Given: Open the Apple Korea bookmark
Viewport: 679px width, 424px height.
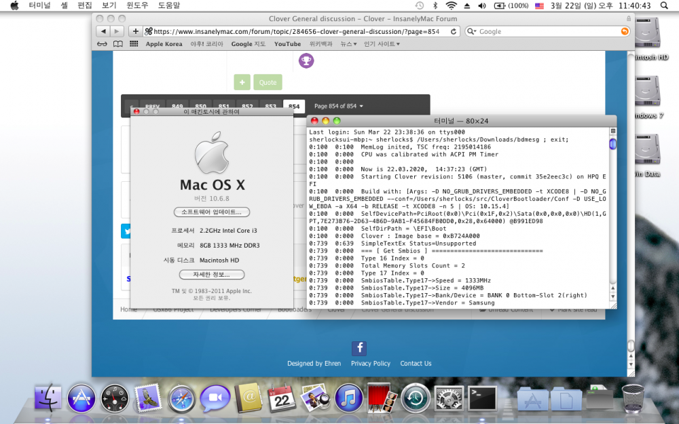Looking at the screenshot, I should (164, 43).
